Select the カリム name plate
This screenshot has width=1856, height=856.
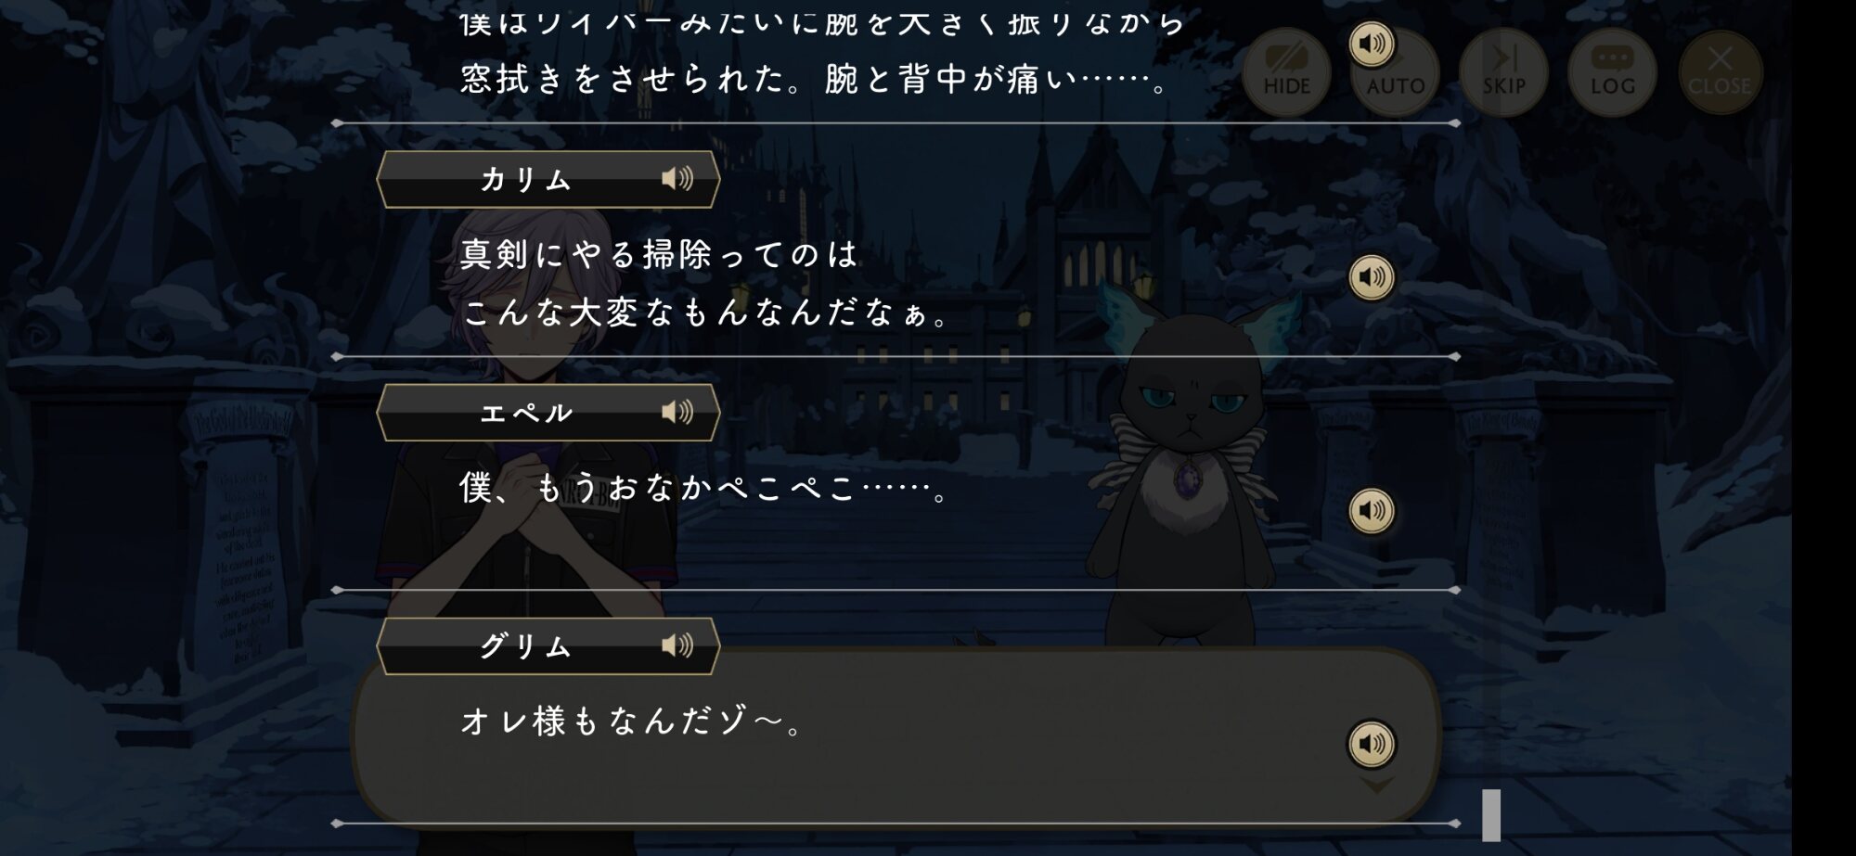coord(548,179)
